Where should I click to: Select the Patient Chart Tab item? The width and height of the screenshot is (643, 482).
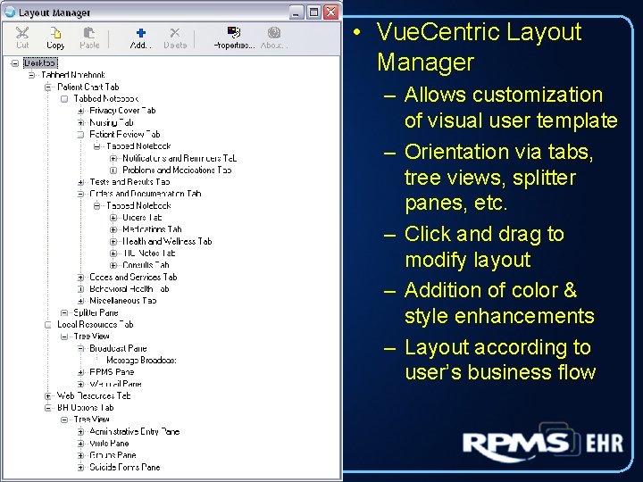[88, 87]
